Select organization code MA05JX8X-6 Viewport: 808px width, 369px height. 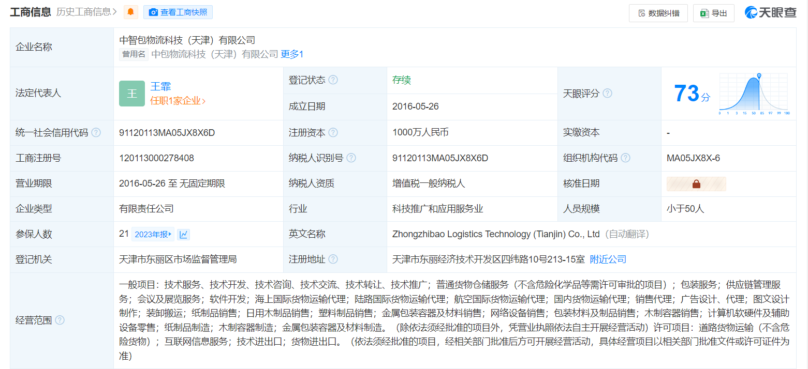point(693,158)
